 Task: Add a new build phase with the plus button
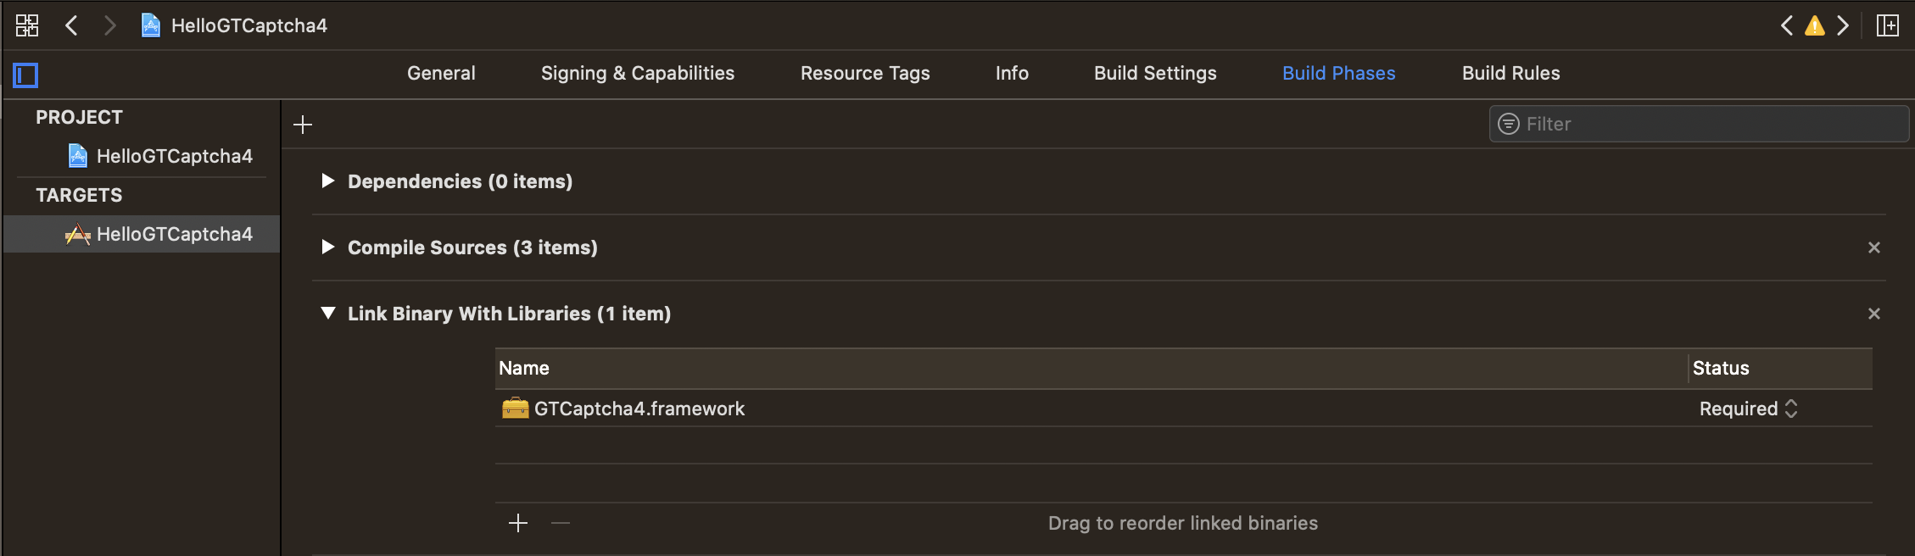[303, 124]
